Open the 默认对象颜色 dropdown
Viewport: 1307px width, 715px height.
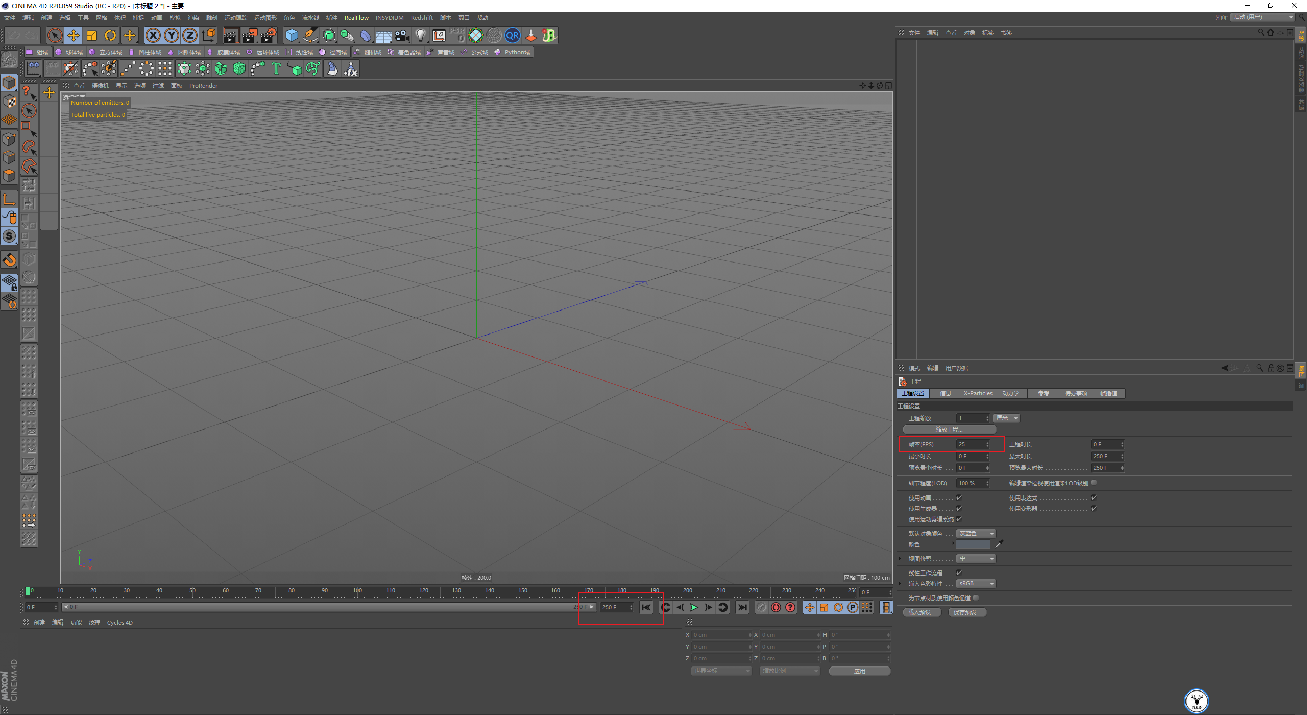pos(976,533)
